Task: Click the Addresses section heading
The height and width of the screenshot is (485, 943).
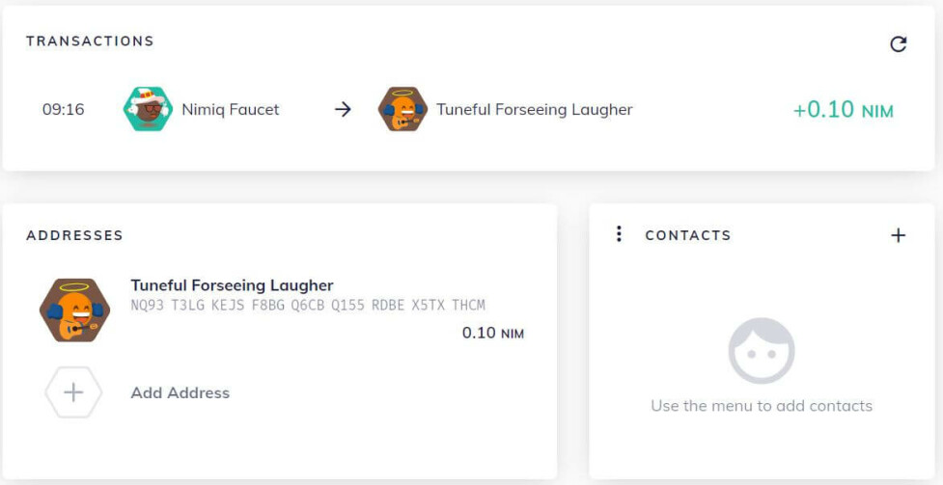Action: [74, 235]
